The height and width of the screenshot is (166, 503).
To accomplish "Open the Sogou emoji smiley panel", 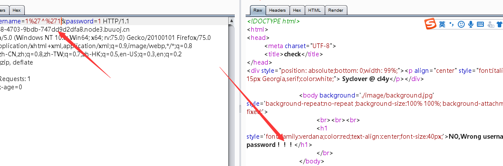I will (461, 24).
